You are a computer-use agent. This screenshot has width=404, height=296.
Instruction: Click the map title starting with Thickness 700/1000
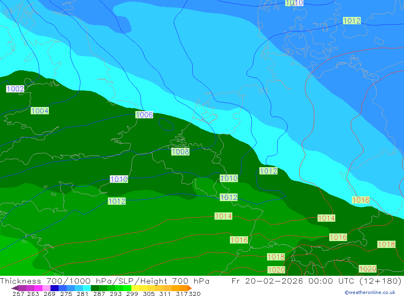[105, 281]
